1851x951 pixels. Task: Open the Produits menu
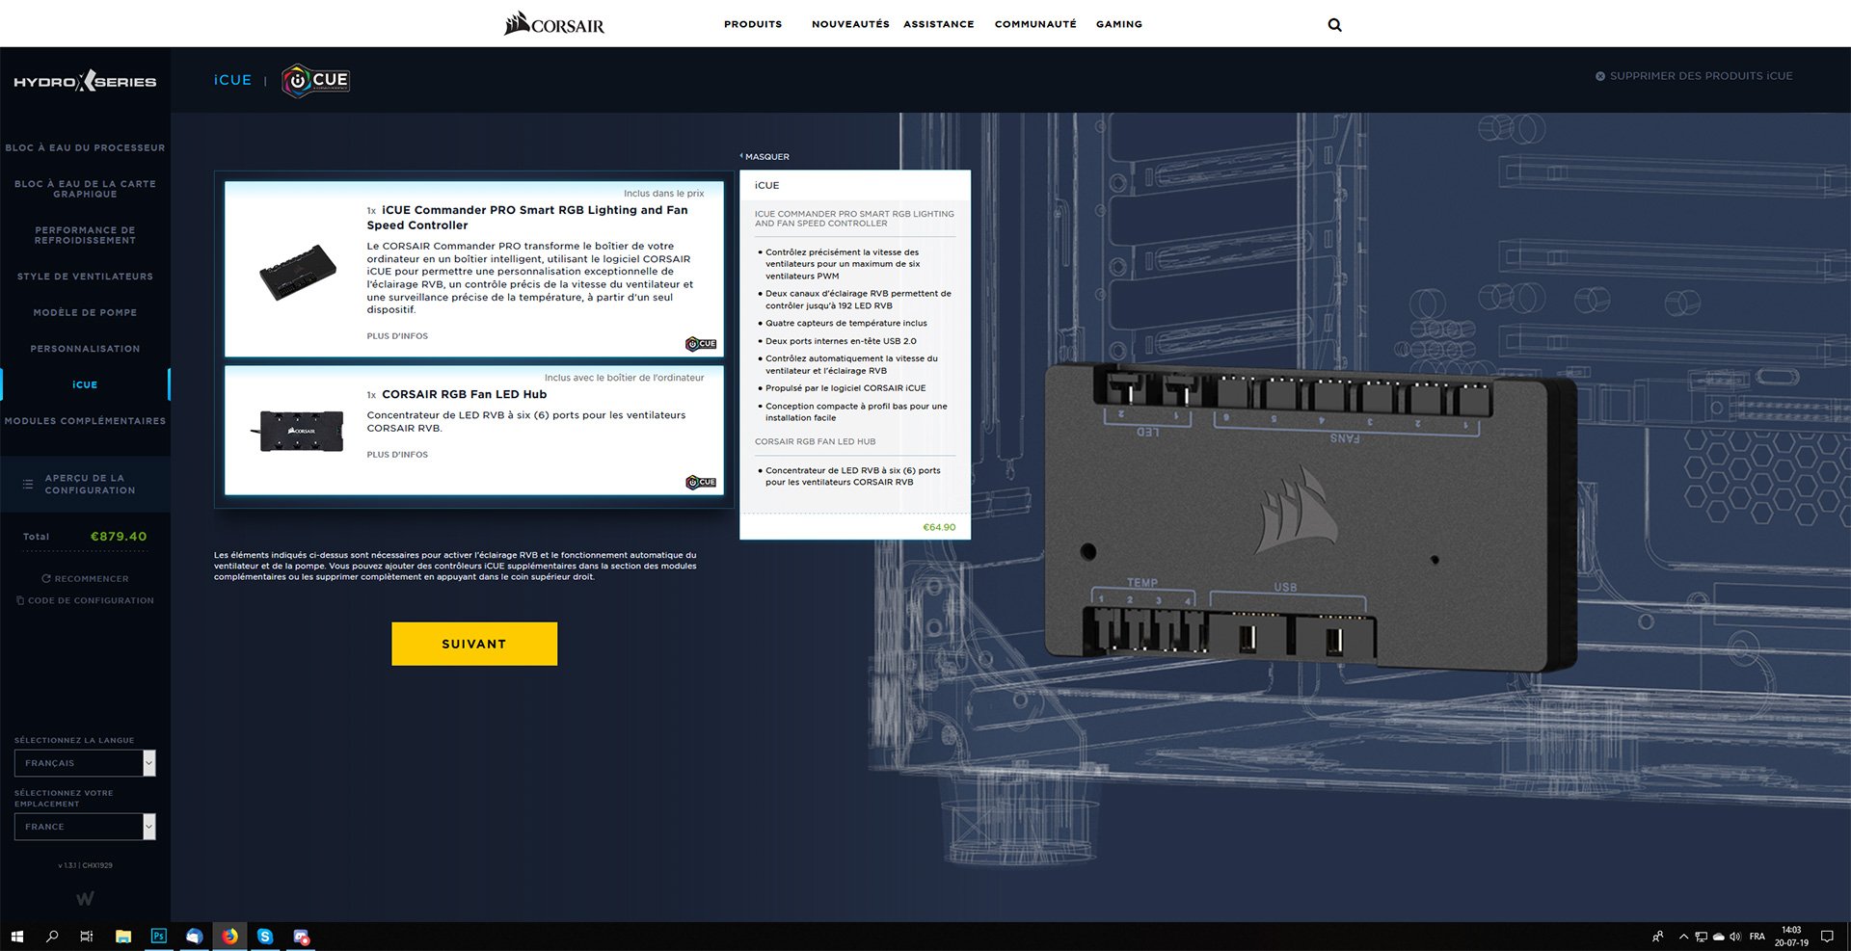753,24
